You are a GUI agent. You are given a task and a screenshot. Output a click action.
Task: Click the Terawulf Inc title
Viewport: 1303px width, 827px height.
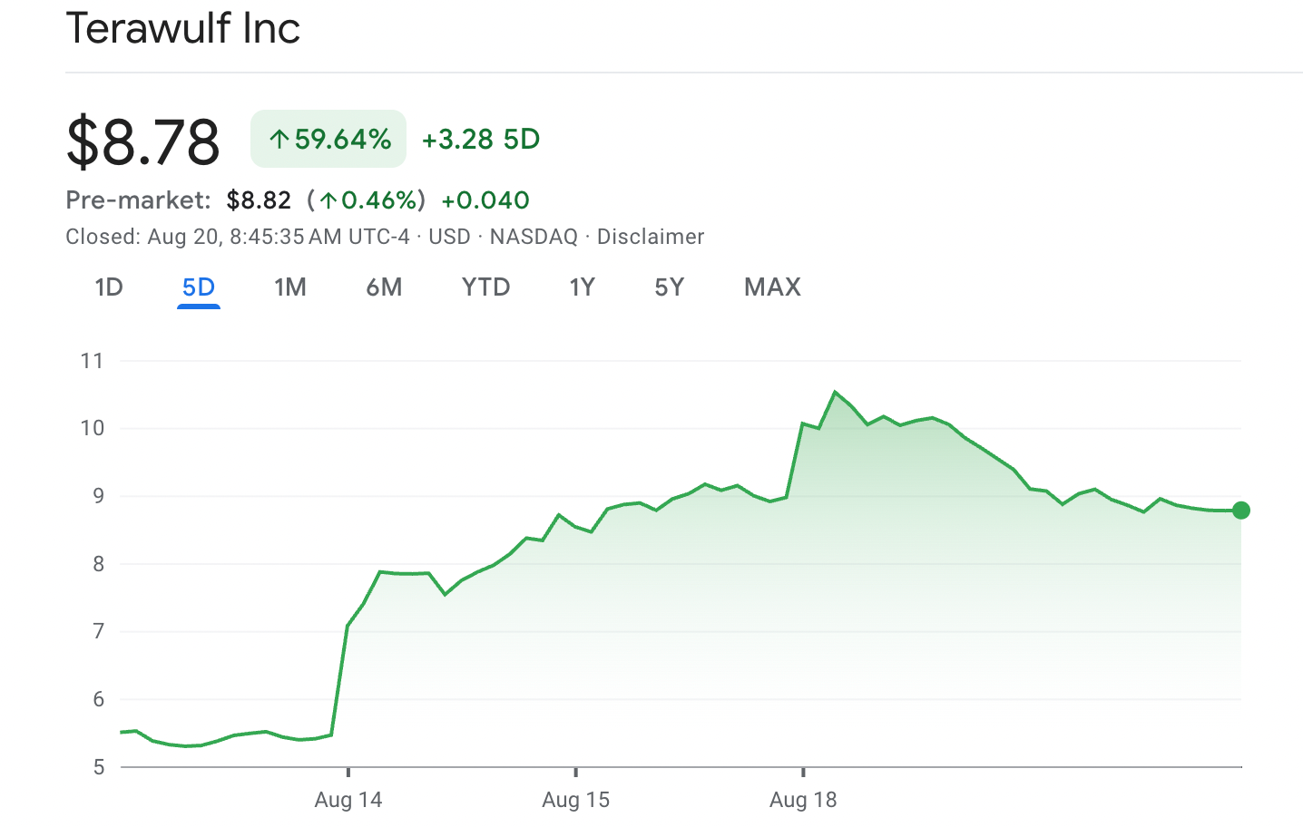182,28
